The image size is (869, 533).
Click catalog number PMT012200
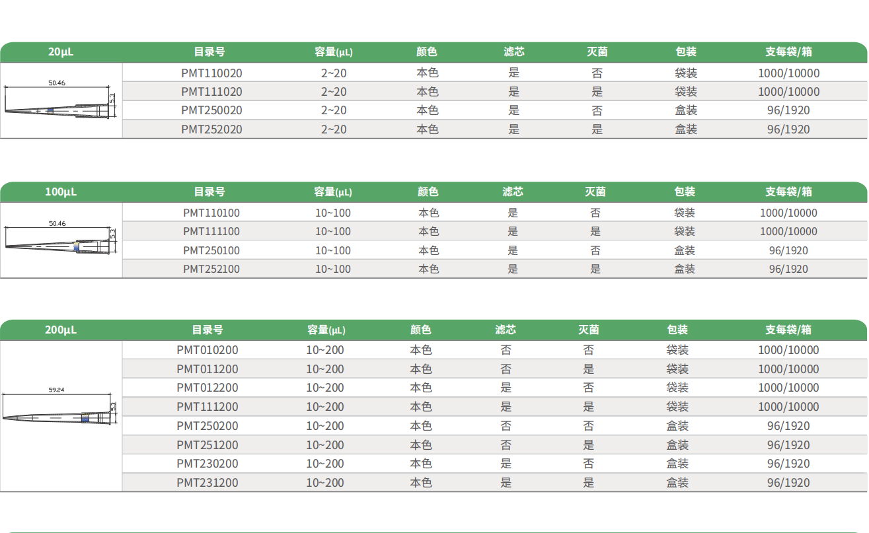pos(208,388)
